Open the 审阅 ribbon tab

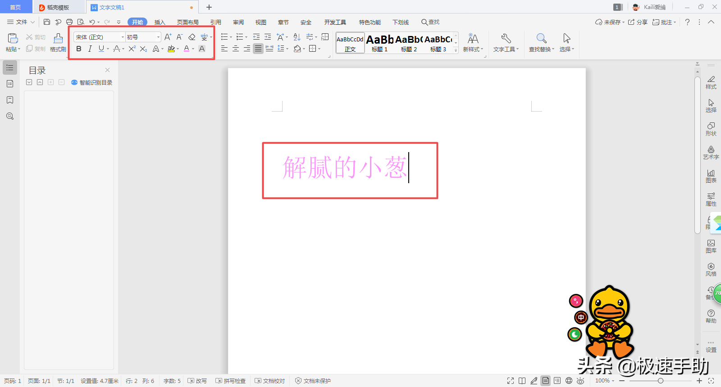click(238, 22)
